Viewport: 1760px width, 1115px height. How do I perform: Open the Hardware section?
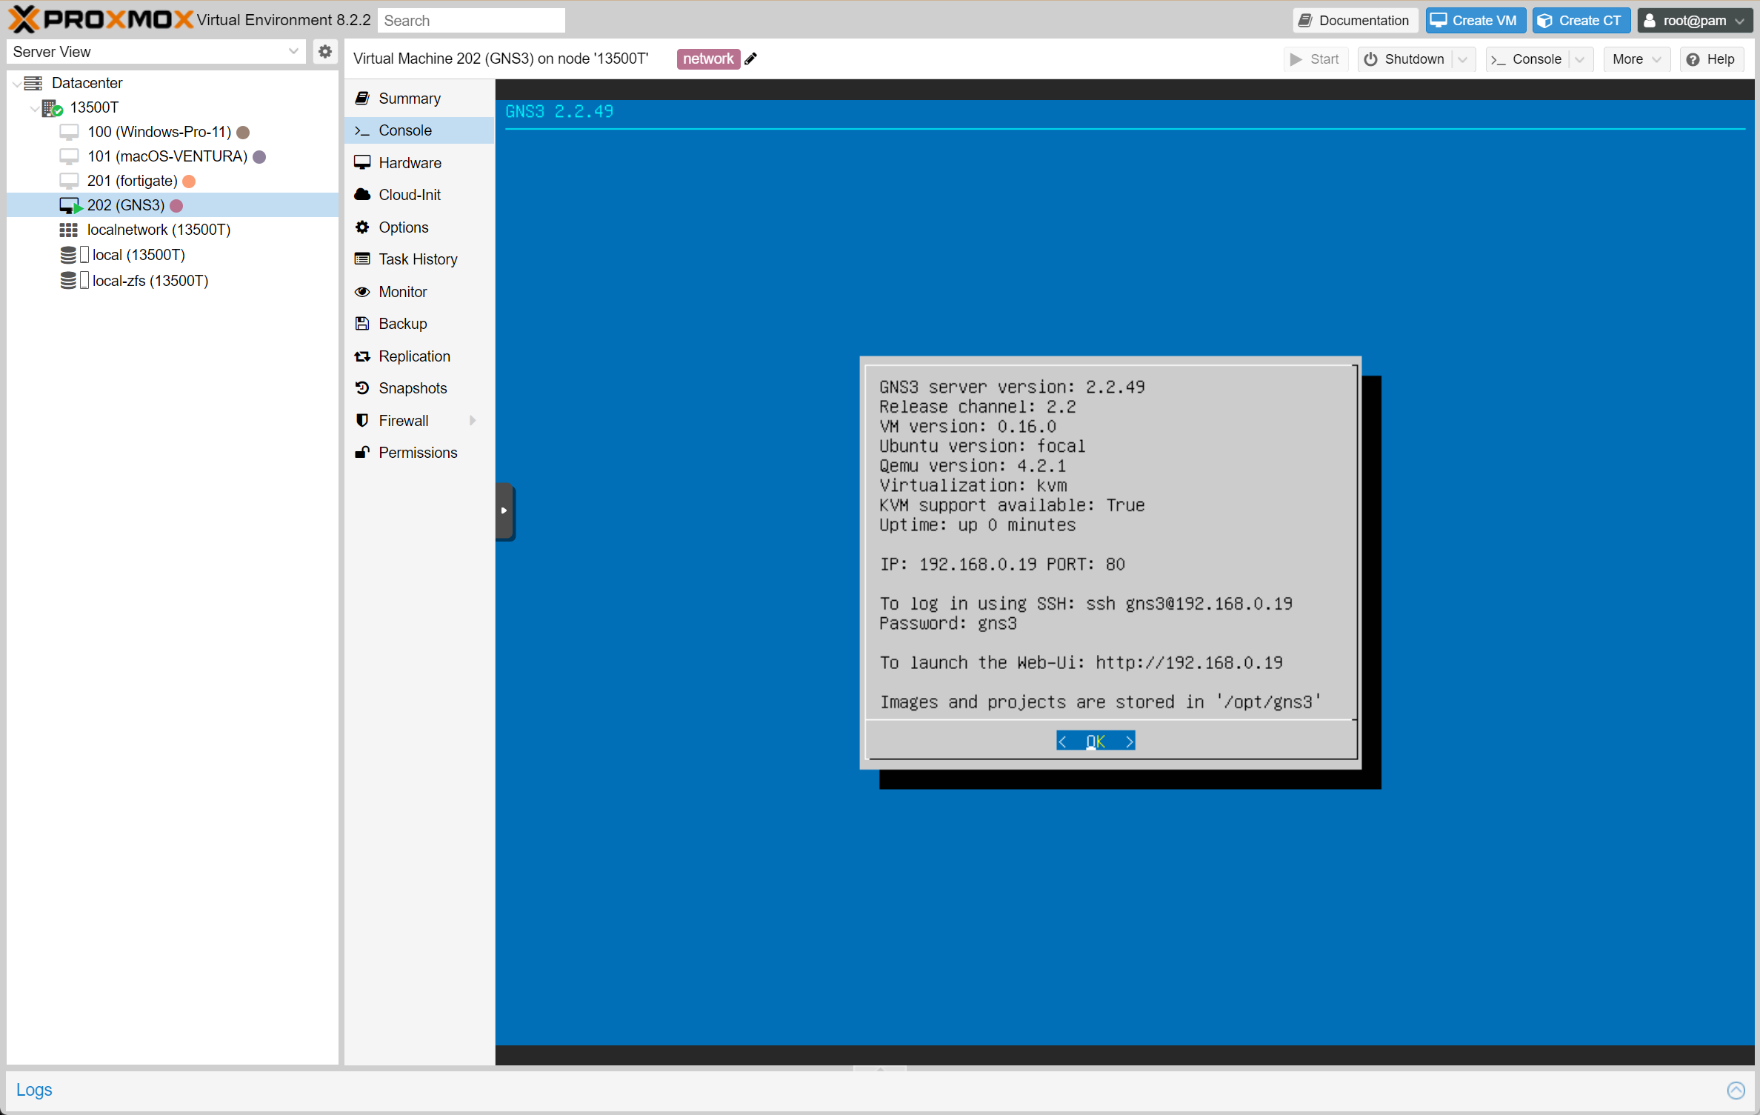(x=419, y=163)
